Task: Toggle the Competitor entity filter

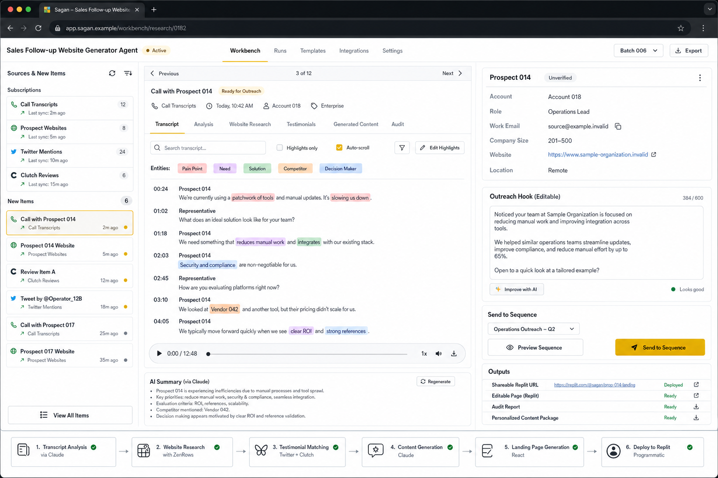Action: click(295, 169)
